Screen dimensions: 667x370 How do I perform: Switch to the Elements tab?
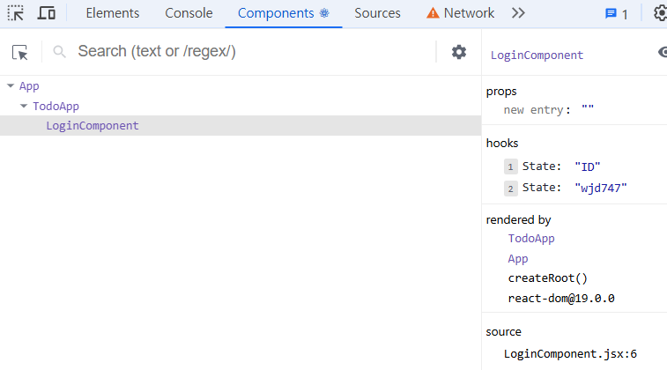112,13
